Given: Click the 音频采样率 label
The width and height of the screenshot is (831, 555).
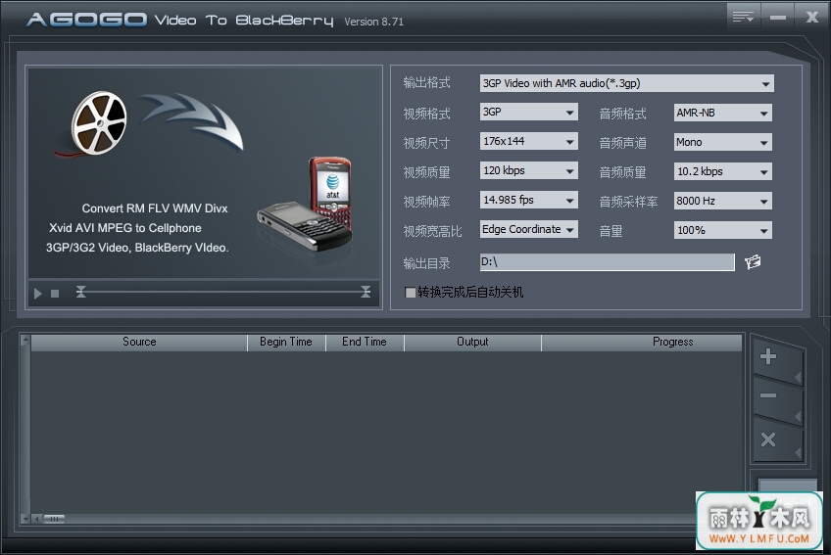Looking at the screenshot, I should point(628,202).
